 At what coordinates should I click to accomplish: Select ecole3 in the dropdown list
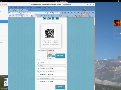tap(51, 58)
